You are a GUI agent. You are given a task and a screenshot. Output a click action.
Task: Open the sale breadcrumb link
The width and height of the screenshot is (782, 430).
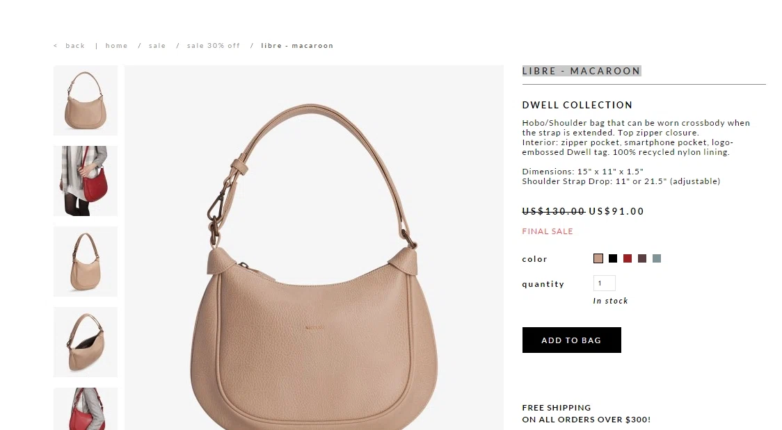(157, 46)
